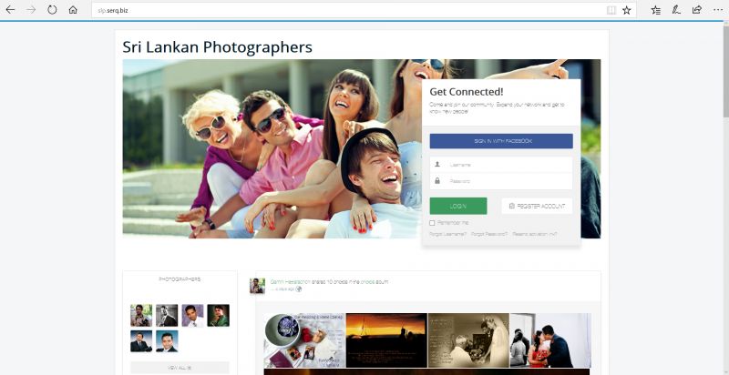
Task: Click the green Login button
Action: tap(458, 206)
